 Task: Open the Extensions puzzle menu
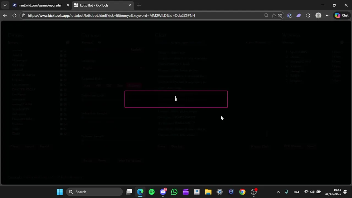pos(308,16)
